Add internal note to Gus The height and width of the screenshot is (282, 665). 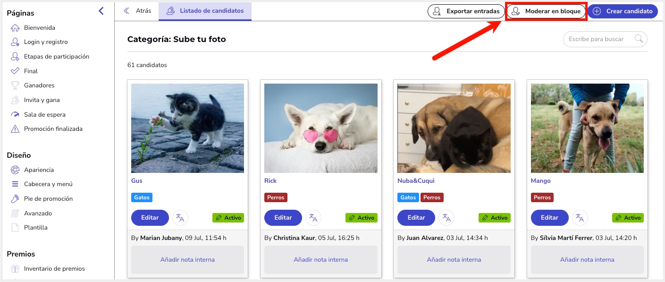point(187,260)
